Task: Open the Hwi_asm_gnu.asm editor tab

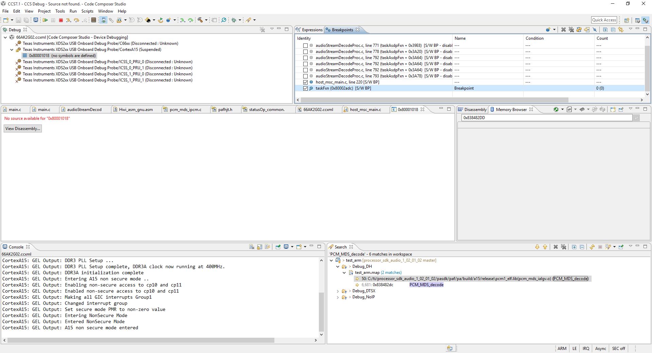Action: [136, 110]
